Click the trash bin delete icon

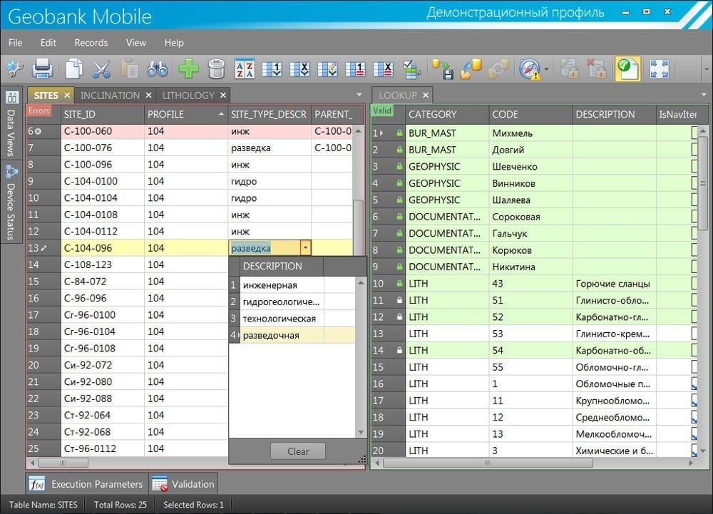point(216,68)
